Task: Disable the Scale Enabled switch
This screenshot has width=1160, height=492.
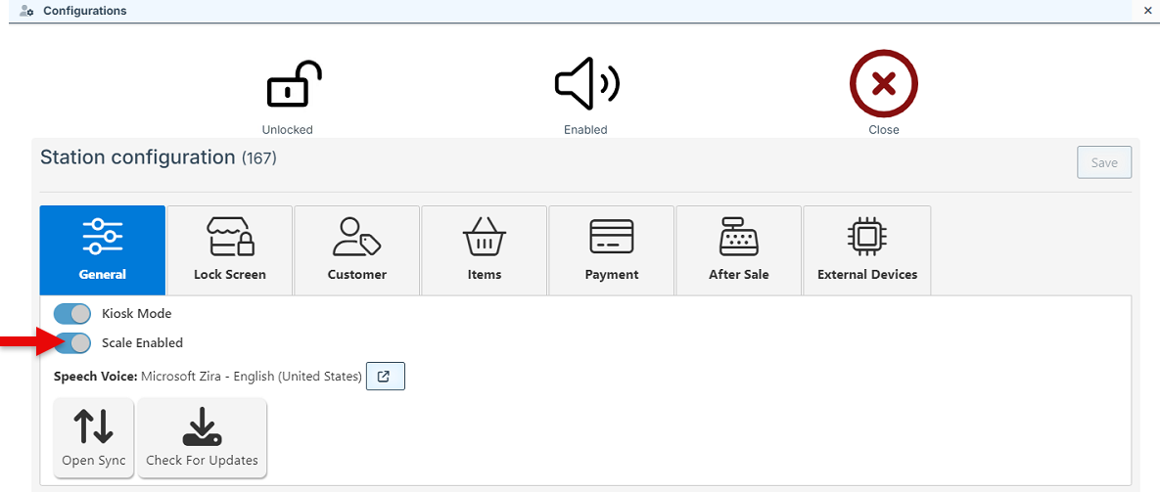Action: [x=72, y=342]
